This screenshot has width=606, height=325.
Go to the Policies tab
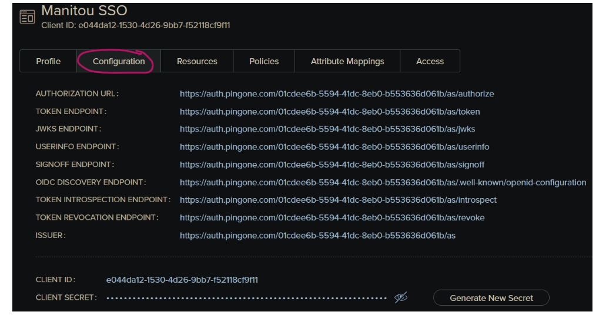264,61
